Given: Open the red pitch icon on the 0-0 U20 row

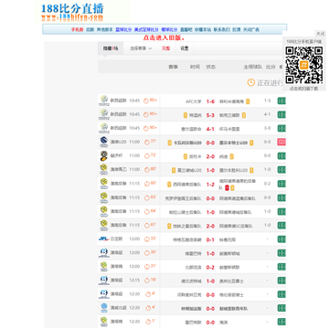Looking at the screenshot, I should [x=281, y=142].
